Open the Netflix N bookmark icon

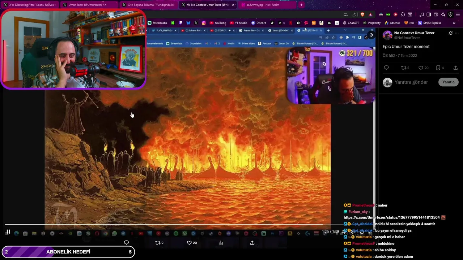point(290,23)
